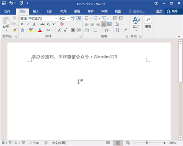Click the Sort A-Z icon
Image resolution: width=183 pixels, height=146 pixels.
pos(117,30)
